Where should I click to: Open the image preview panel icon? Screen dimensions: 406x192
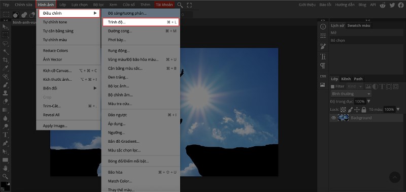(323, 85)
